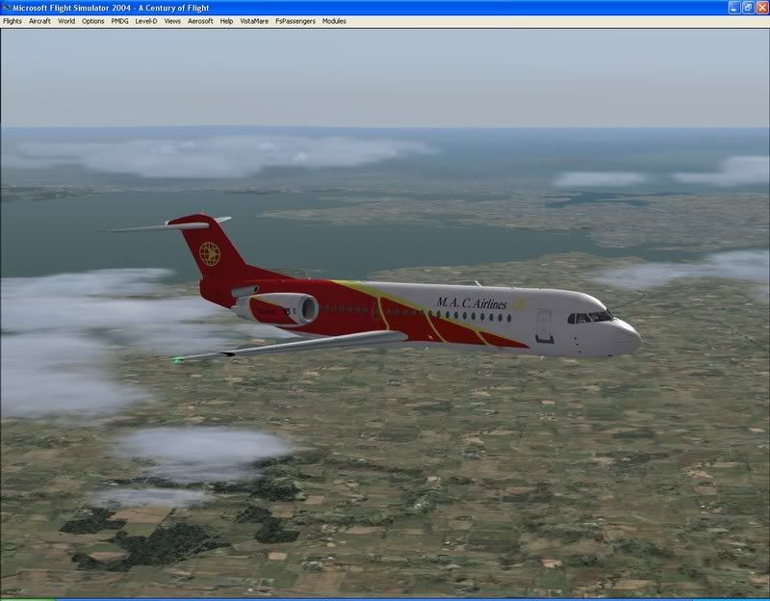
Task: Open the PMDG menu
Action: 120,20
